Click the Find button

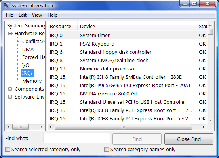[x=137, y=139]
